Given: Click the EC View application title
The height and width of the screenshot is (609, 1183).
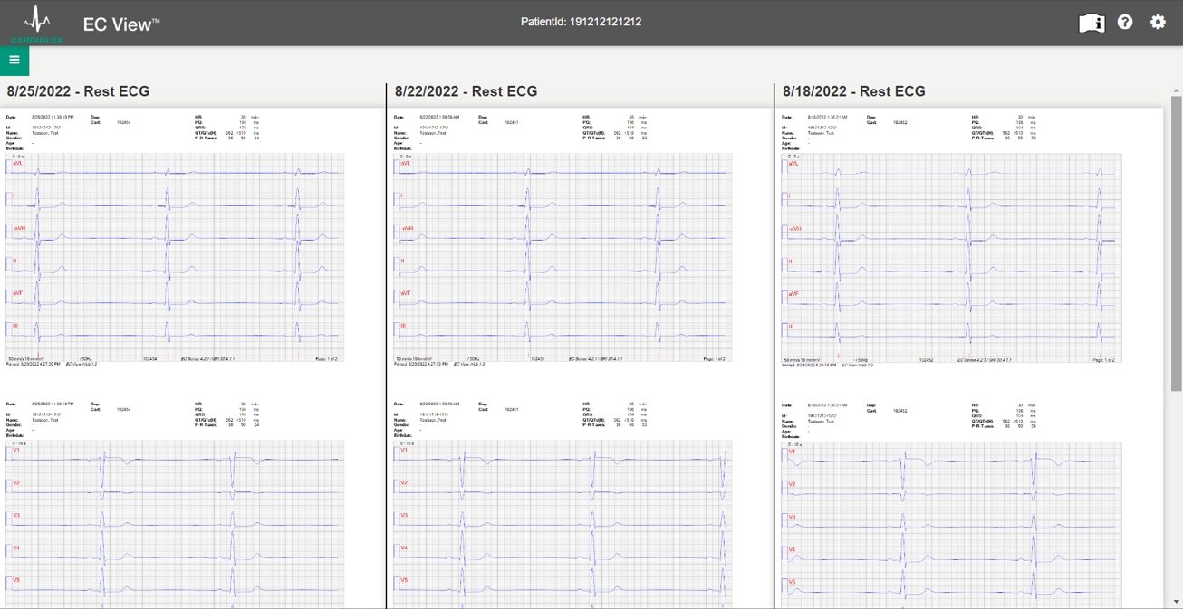Looking at the screenshot, I should click(x=120, y=24).
